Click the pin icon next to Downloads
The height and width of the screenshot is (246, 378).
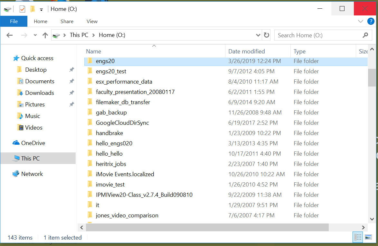click(x=71, y=93)
